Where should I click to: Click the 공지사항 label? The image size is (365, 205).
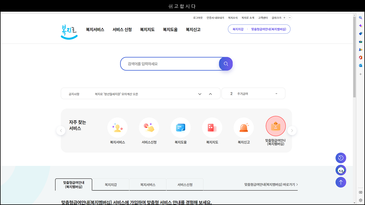point(74,94)
